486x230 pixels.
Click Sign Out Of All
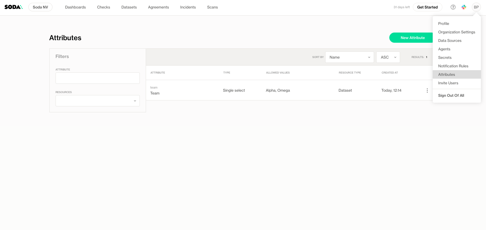(x=451, y=96)
